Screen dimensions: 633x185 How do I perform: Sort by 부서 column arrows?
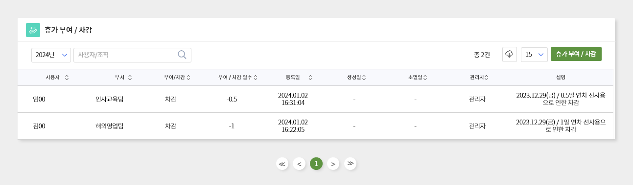pos(130,78)
